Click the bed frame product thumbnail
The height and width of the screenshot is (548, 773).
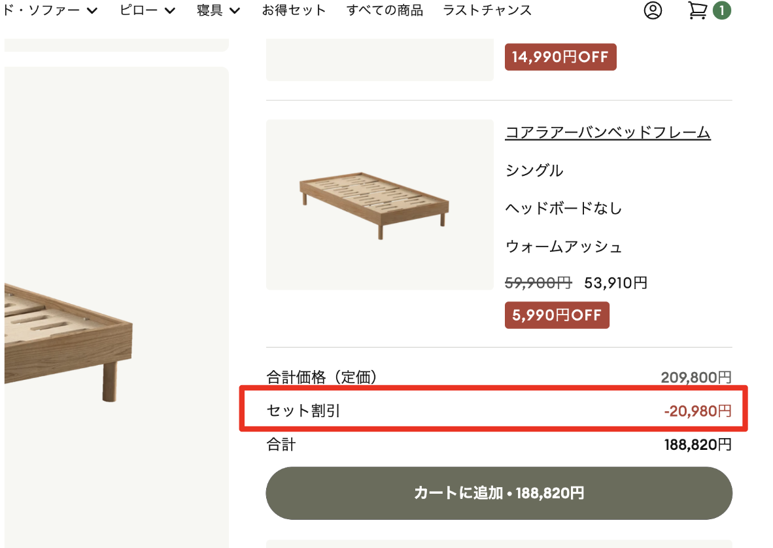(x=379, y=205)
